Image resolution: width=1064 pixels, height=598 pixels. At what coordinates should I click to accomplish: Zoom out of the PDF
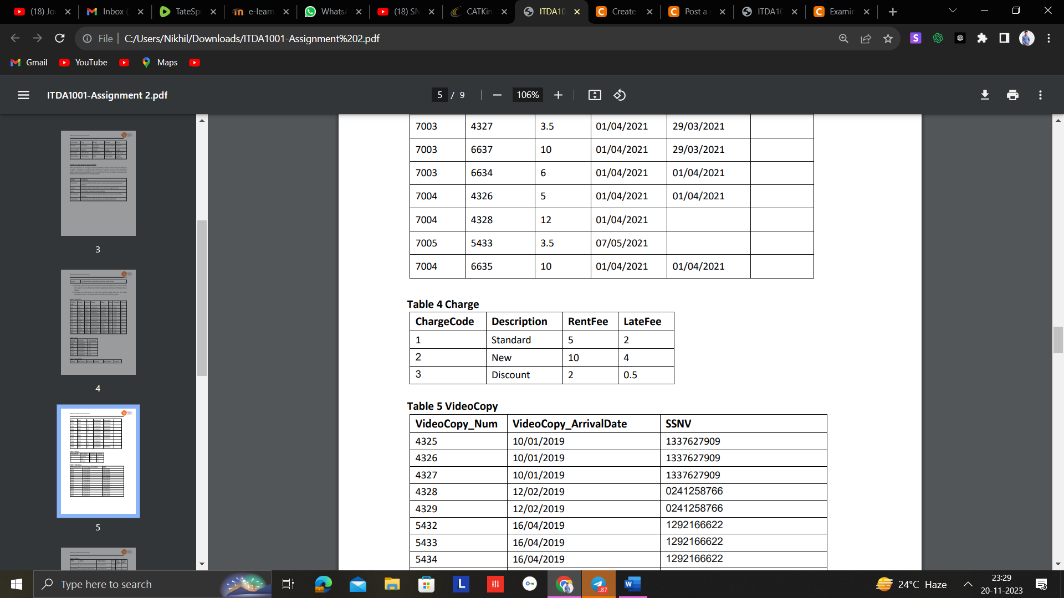coord(496,95)
